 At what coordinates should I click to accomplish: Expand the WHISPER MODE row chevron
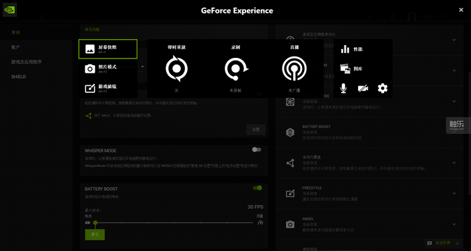point(454,102)
